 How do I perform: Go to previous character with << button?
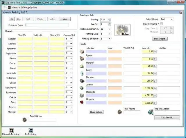coord(12,19)
